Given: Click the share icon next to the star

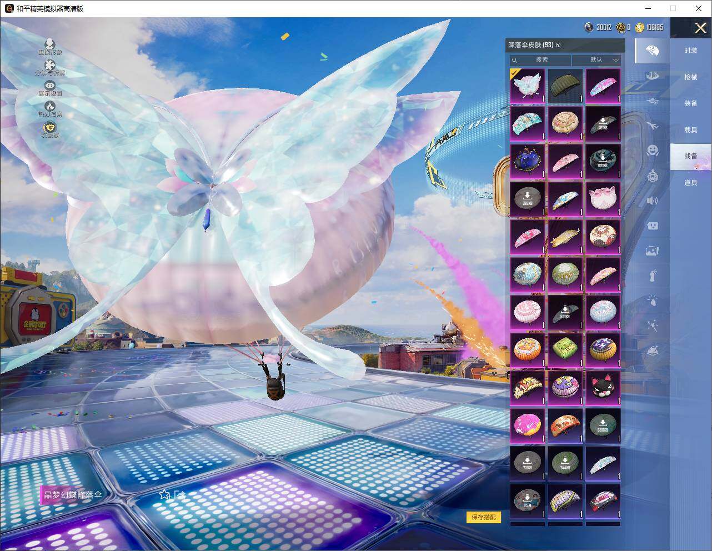Looking at the screenshot, I should point(179,494).
